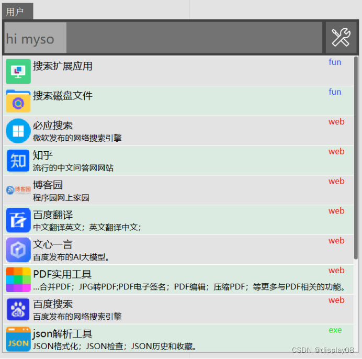Select the 知乎 title text
The image size is (362, 359).
coord(43,155)
